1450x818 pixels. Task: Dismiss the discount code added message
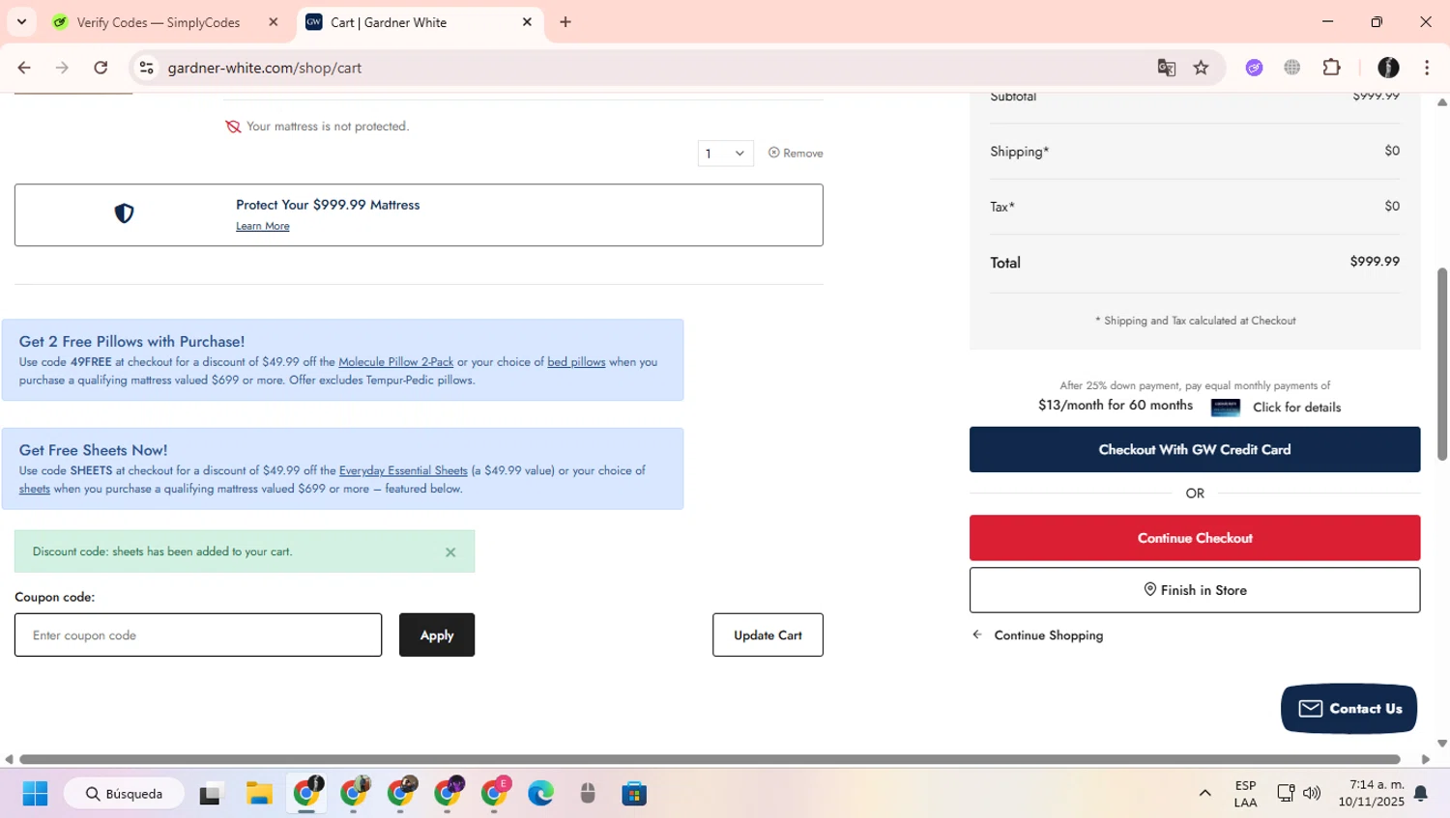(x=450, y=552)
